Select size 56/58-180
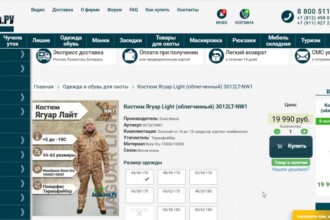330x220 pixels. [171, 213]
